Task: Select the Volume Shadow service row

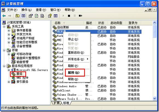Action: pyautogui.click(x=97, y=95)
